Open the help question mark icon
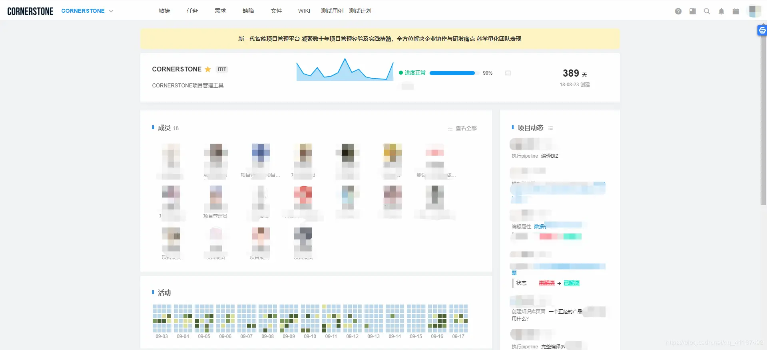This screenshot has height=350, width=767. (678, 11)
